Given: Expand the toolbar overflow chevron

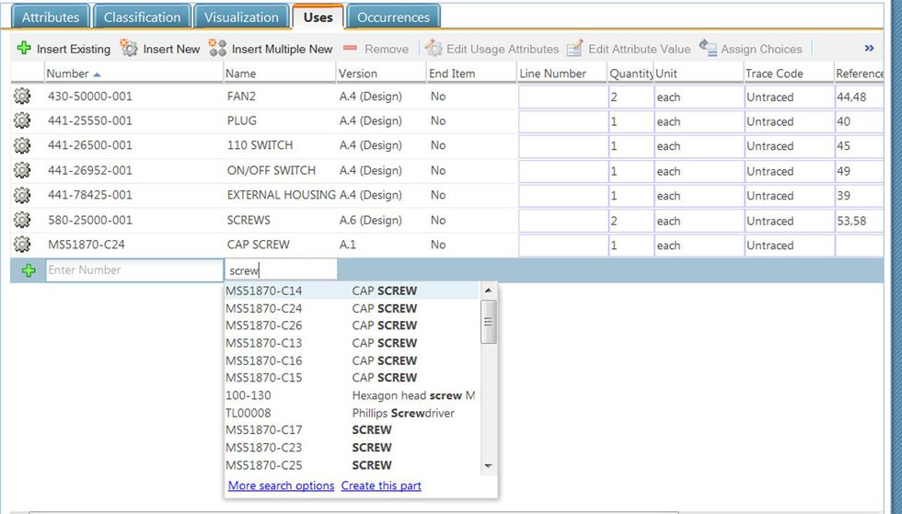Looking at the screenshot, I should [869, 49].
